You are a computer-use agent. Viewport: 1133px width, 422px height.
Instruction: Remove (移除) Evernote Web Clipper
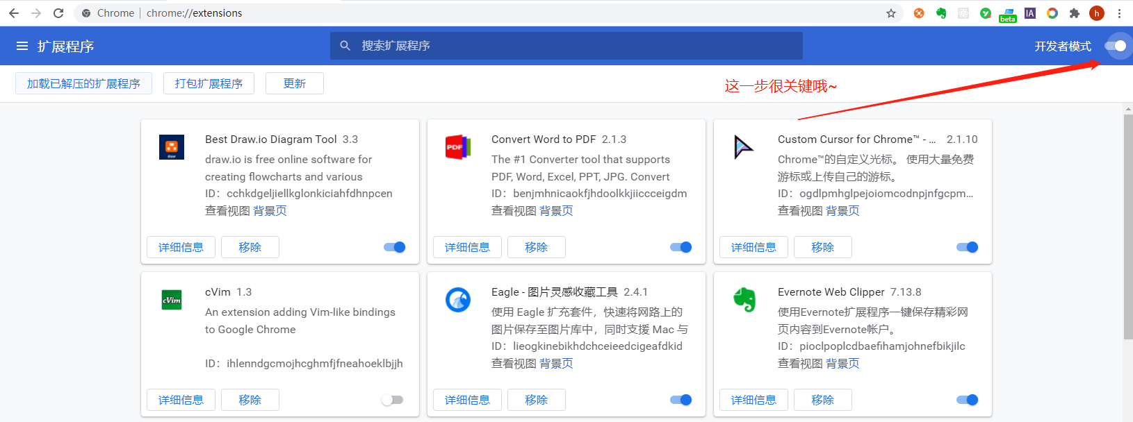pyautogui.click(x=823, y=400)
